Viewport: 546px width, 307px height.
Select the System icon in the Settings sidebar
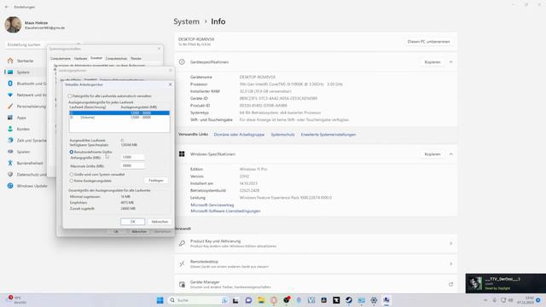click(10, 72)
